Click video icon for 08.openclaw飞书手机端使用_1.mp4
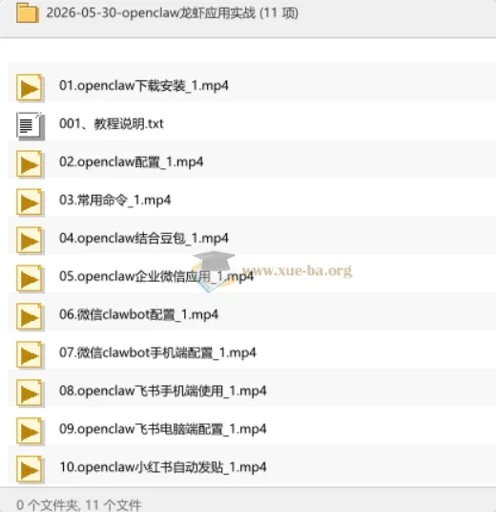Screen dimensions: 496x512 (x=30, y=394)
